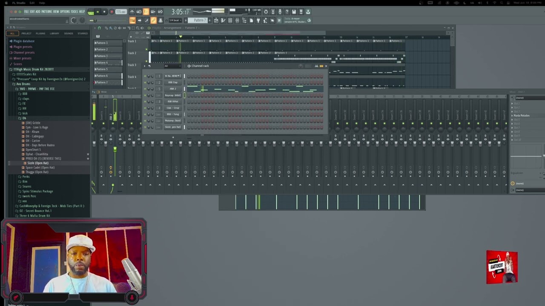
Task: Open the Channel rack view icon
Action: pos(230,20)
